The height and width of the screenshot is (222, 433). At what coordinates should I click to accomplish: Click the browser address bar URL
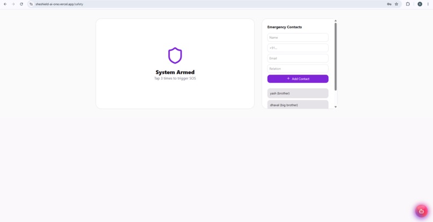59,4
